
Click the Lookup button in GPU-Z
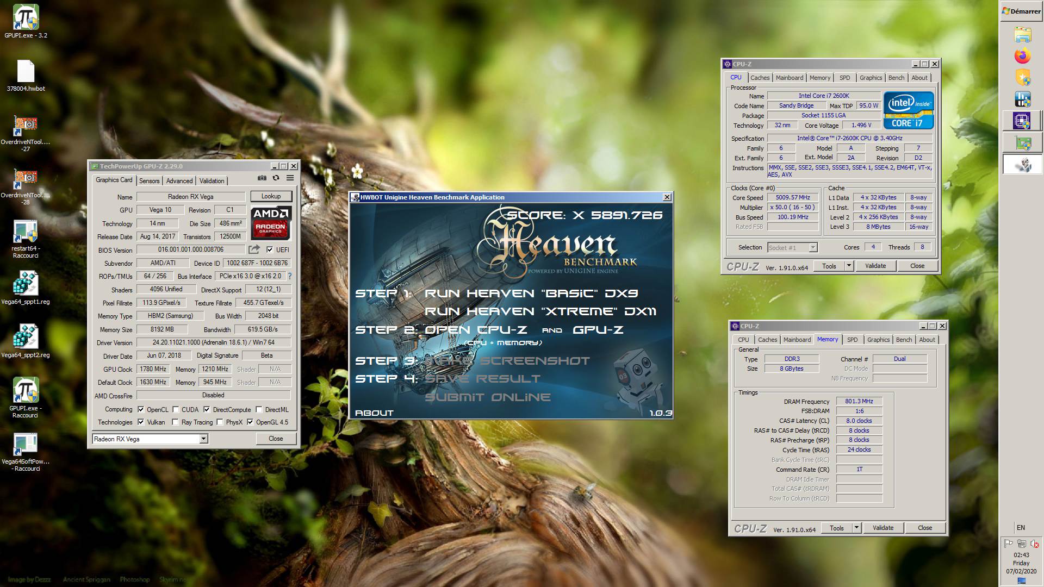271,196
